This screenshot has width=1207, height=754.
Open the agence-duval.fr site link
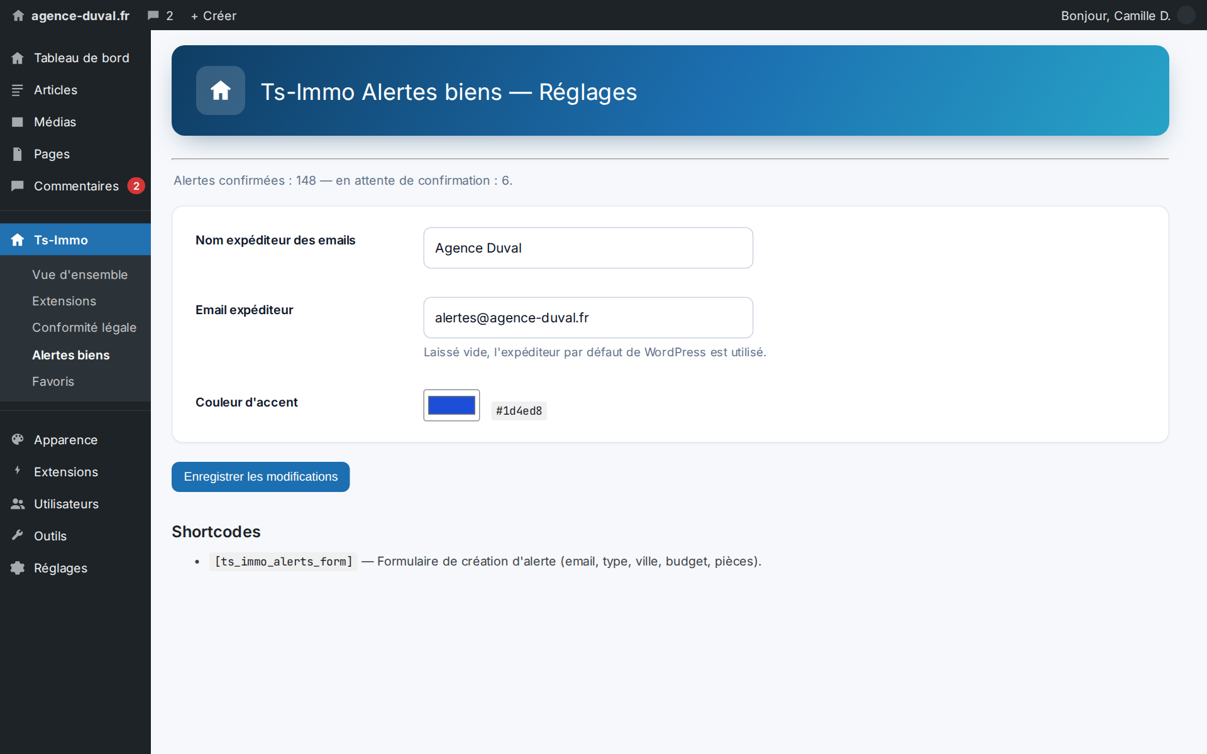point(80,16)
